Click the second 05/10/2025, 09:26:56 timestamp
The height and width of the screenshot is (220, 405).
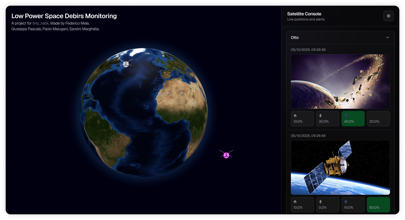pos(308,136)
